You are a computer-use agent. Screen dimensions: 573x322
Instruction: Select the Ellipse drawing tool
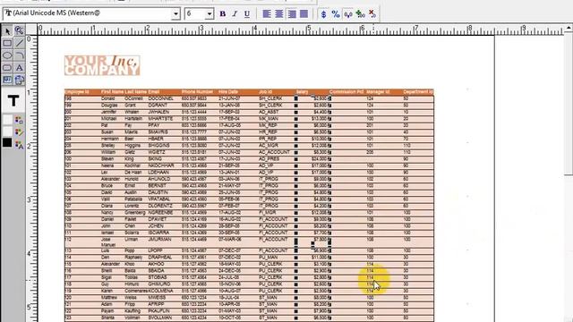(x=7, y=55)
